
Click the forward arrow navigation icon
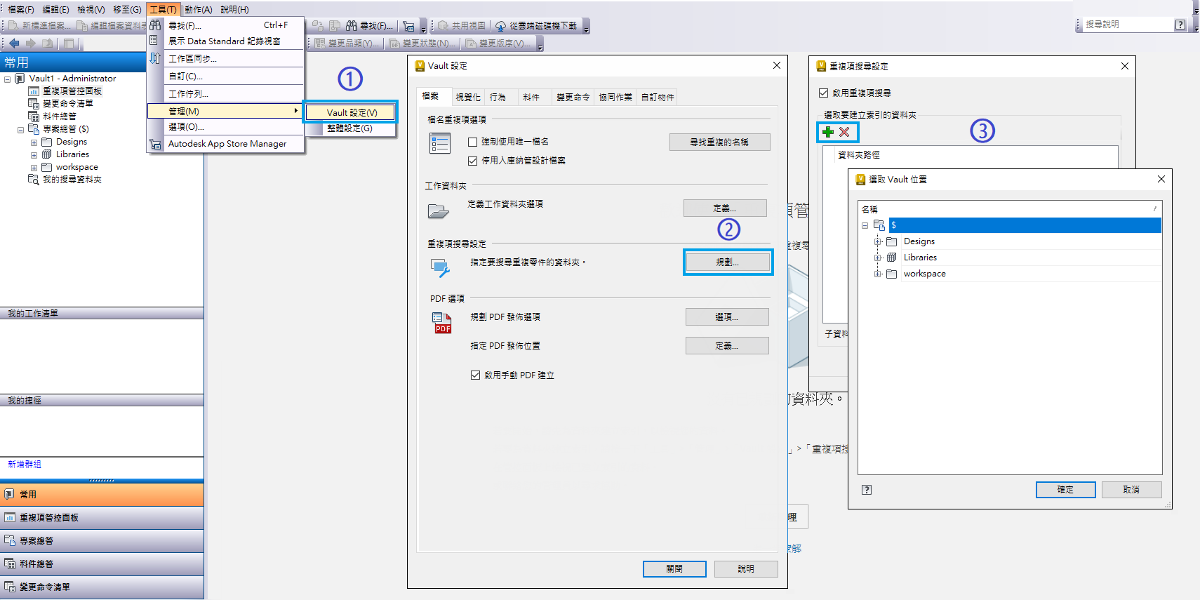pyautogui.click(x=30, y=44)
